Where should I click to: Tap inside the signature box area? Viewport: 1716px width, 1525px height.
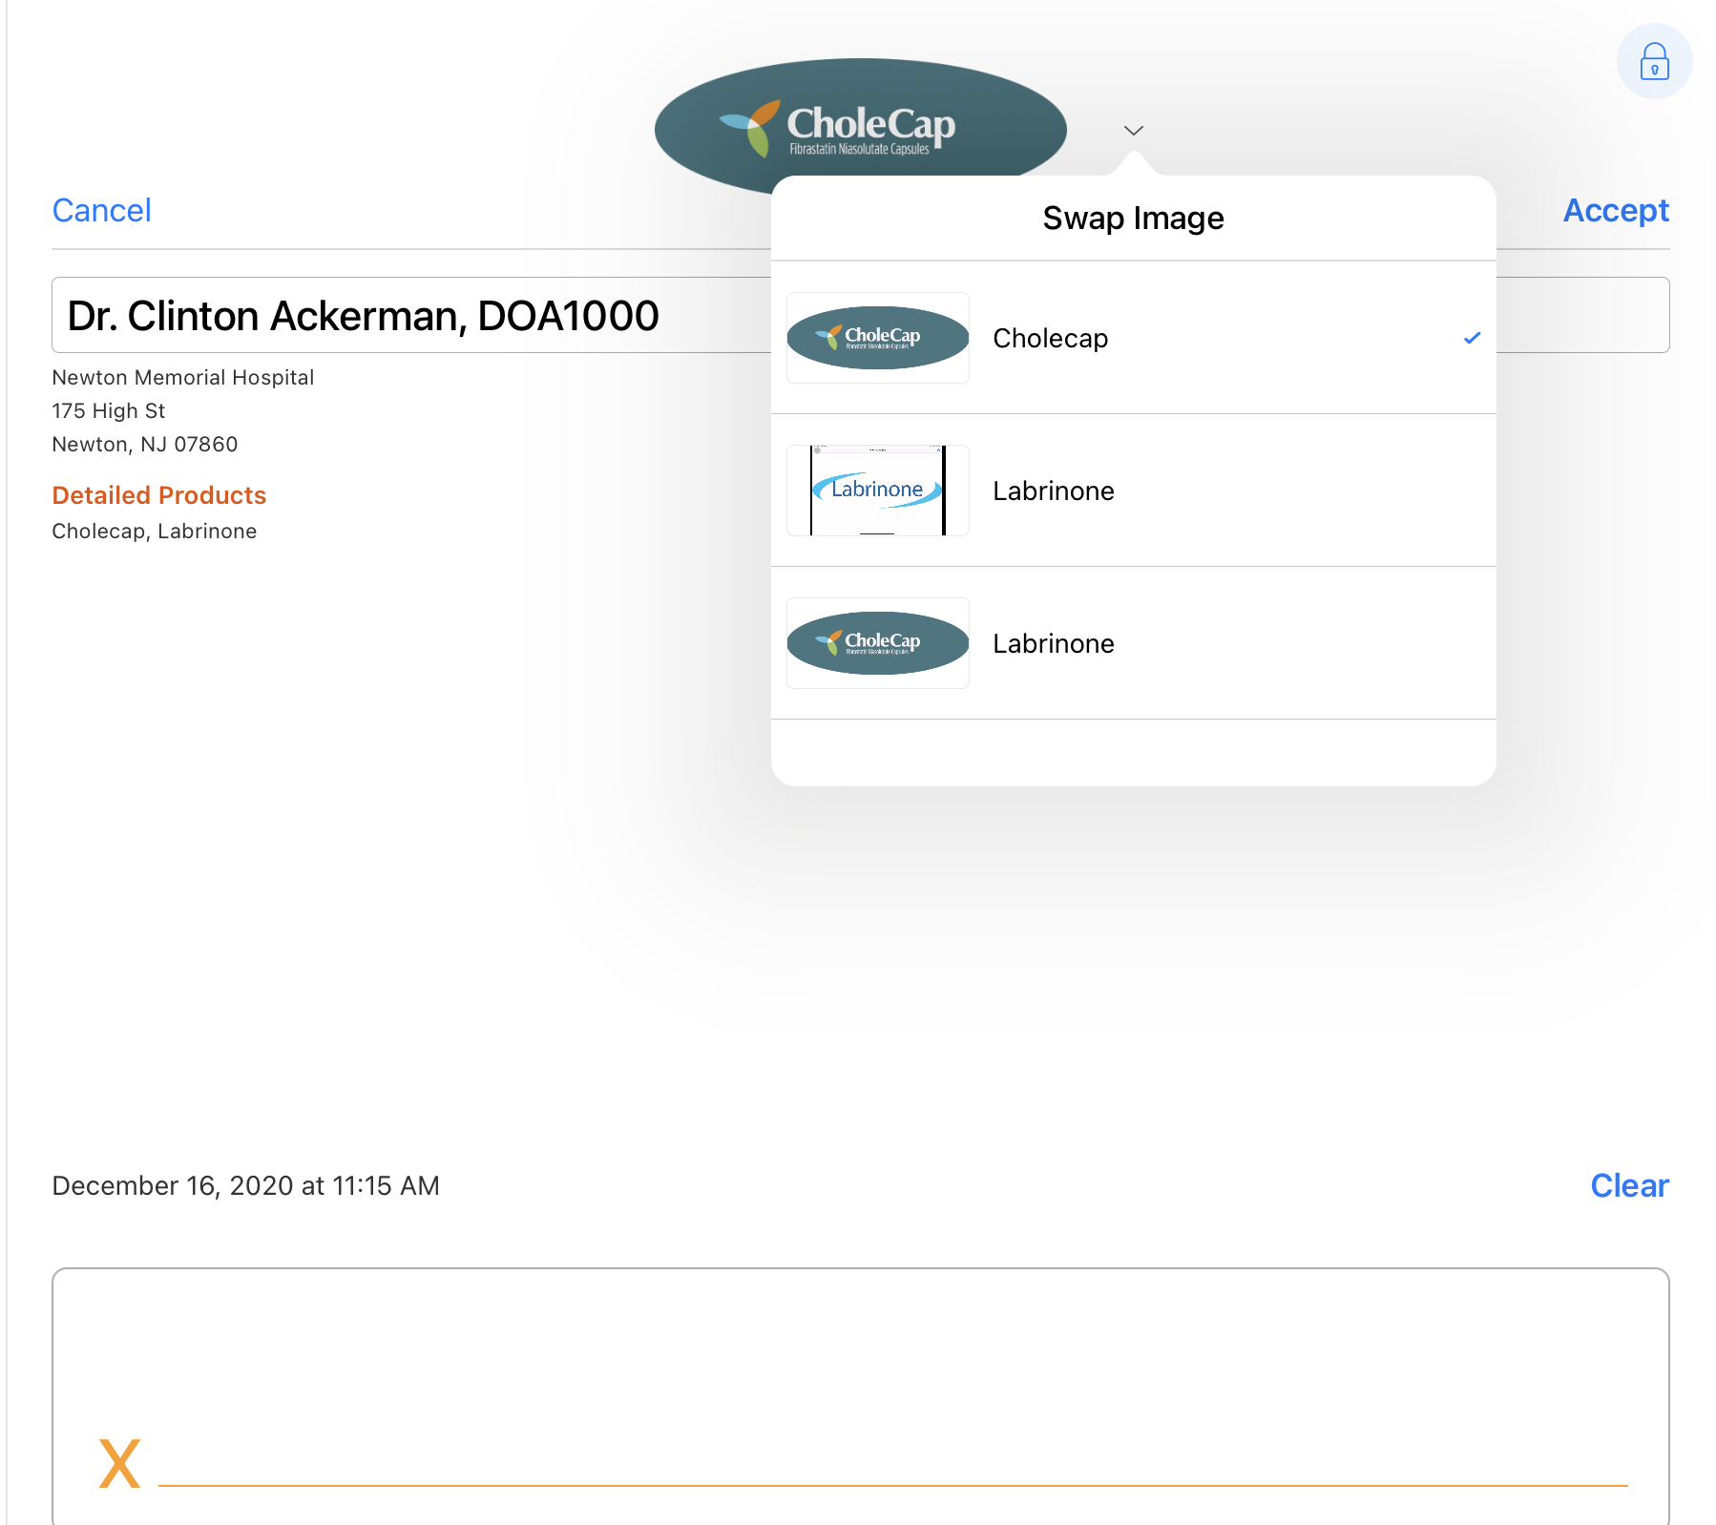coord(859,1374)
